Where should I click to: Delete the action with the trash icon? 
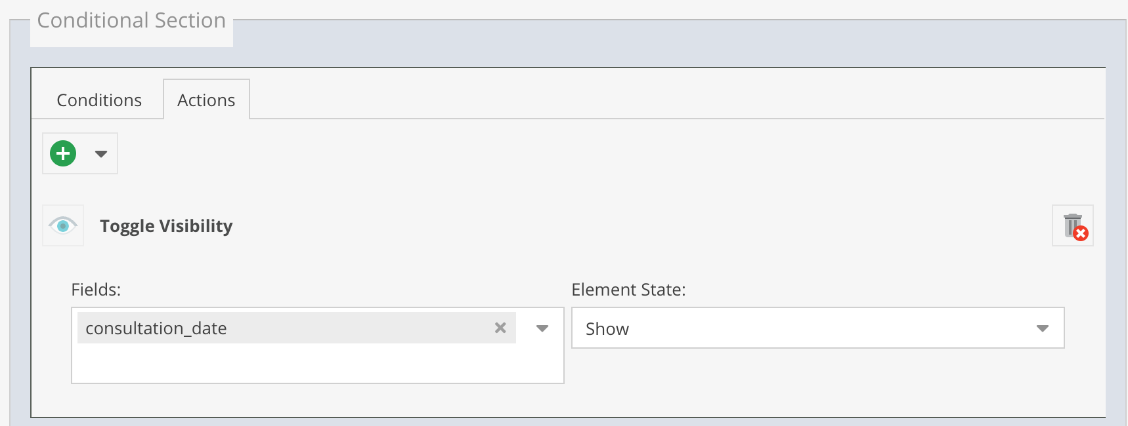pyautogui.click(x=1072, y=225)
